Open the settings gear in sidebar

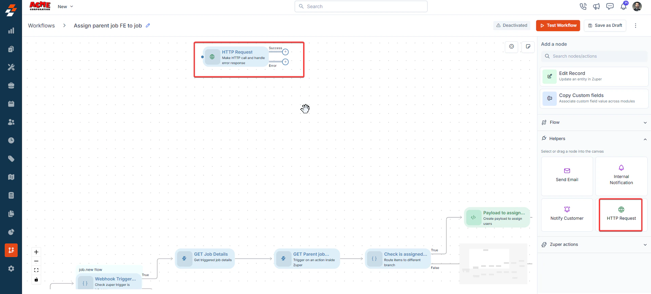click(11, 269)
